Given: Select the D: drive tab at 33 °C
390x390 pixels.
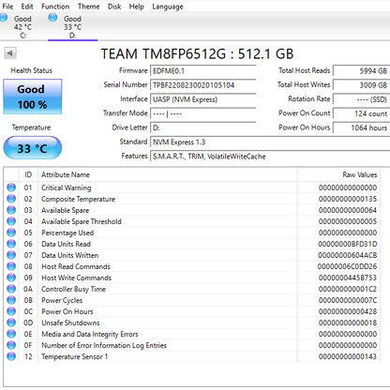Looking at the screenshot, I should [x=72, y=27].
